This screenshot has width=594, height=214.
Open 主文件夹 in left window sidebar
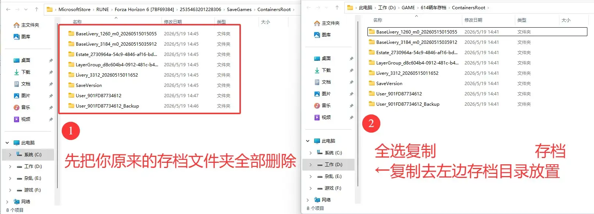click(26, 25)
